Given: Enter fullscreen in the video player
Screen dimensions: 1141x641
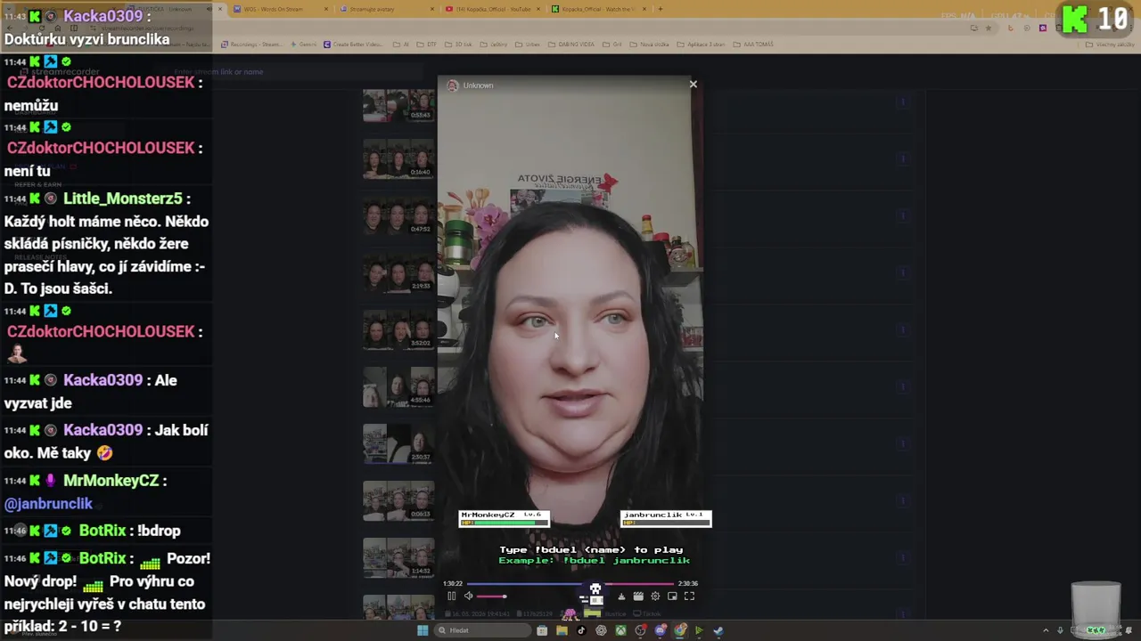Looking at the screenshot, I should point(689,596).
